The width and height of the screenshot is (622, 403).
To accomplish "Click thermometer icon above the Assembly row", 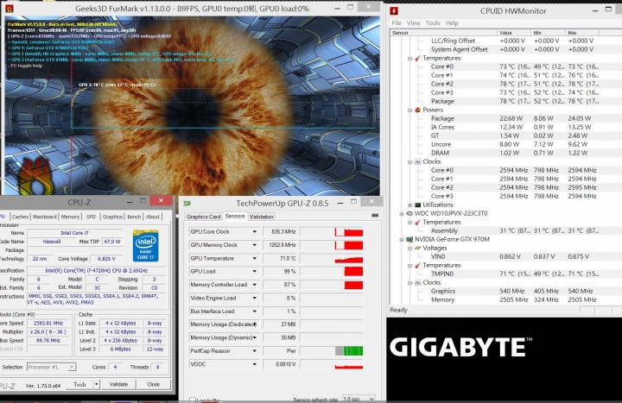I will click(x=418, y=223).
